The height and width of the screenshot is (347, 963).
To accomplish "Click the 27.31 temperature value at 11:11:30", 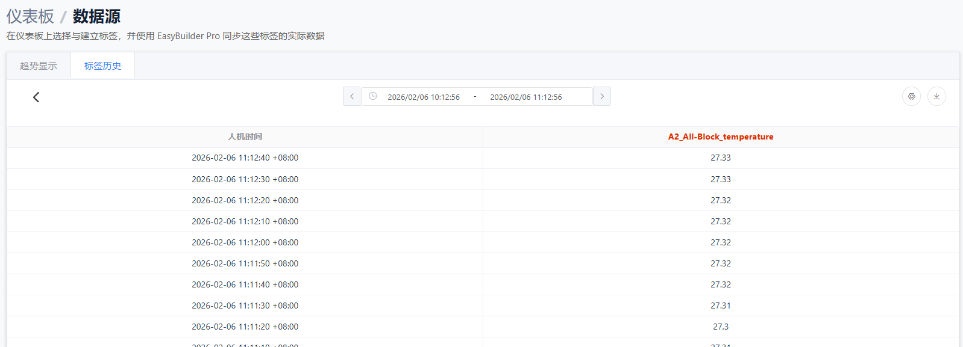I will (x=720, y=306).
